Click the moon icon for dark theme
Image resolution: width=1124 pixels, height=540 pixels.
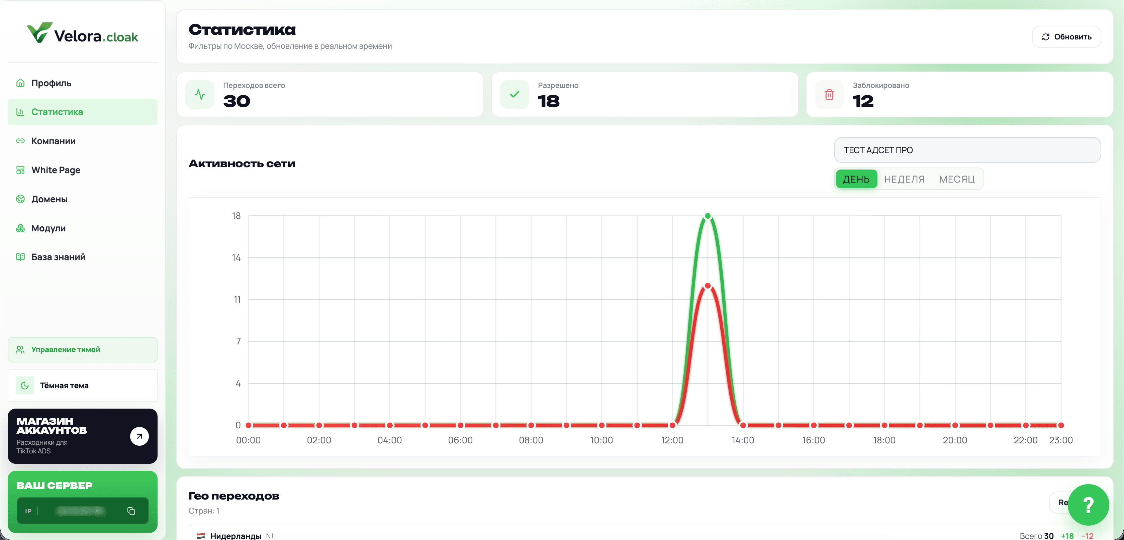[25, 386]
